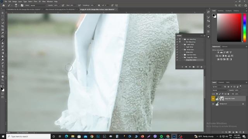The image size is (248, 139).
Task: Add Color Balance adjustment icon
Action: pos(220,56)
